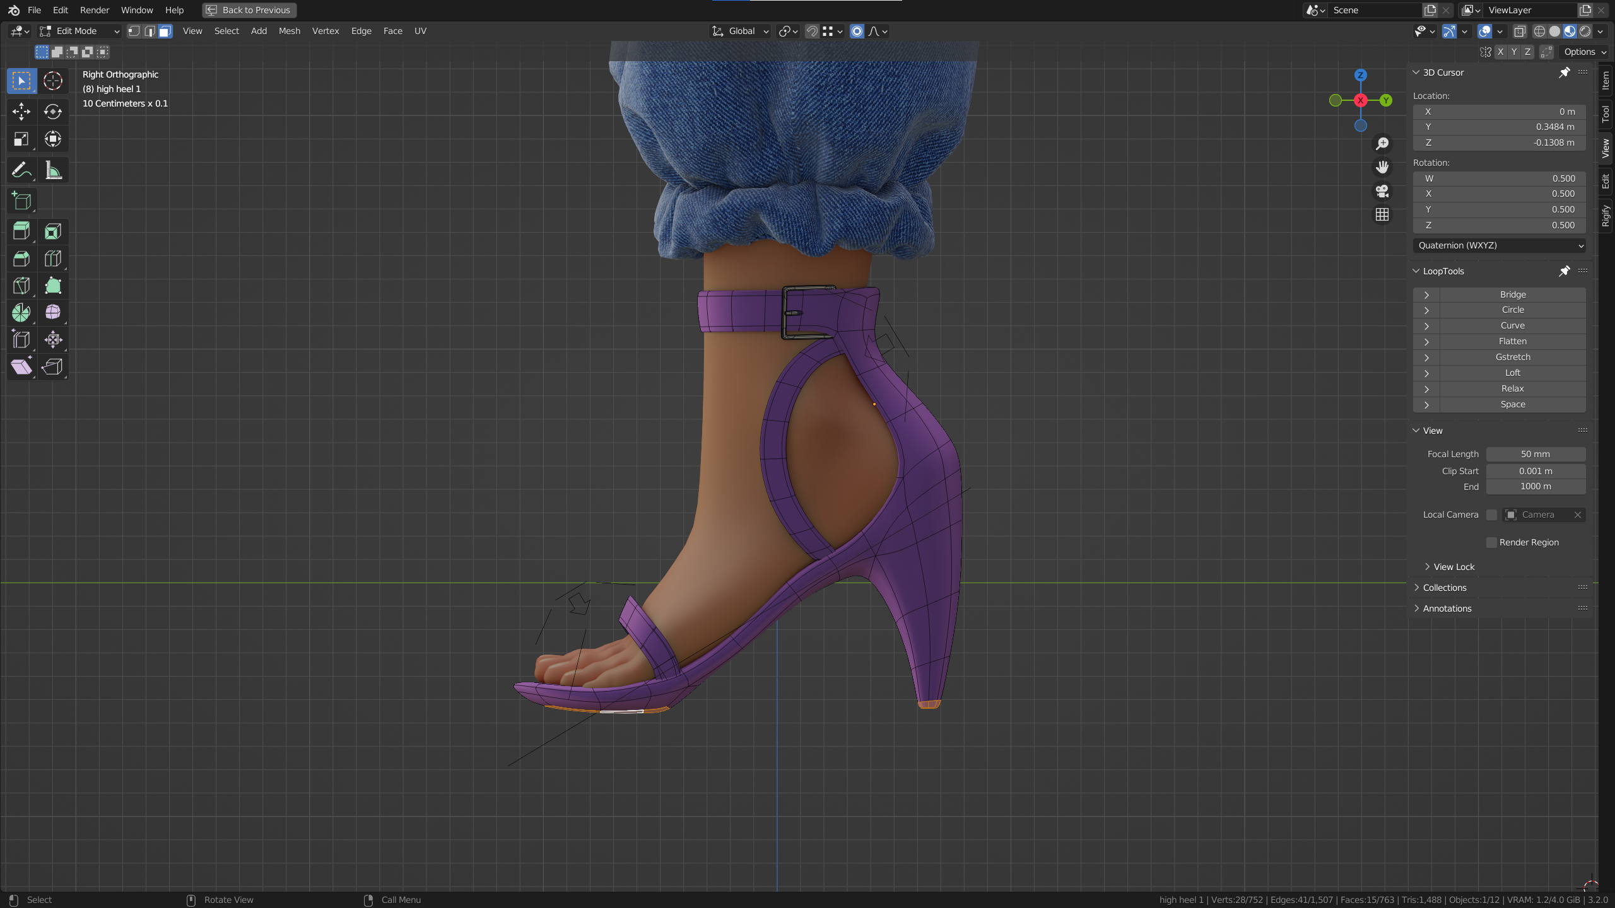This screenshot has height=908, width=1615.
Task: Click the Toggle Camera View icon
Action: (1382, 191)
